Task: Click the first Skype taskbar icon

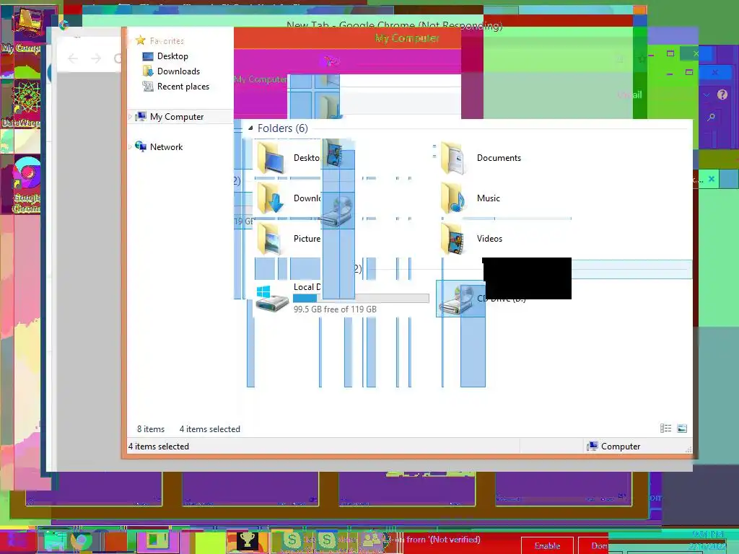Action: pyautogui.click(x=292, y=540)
